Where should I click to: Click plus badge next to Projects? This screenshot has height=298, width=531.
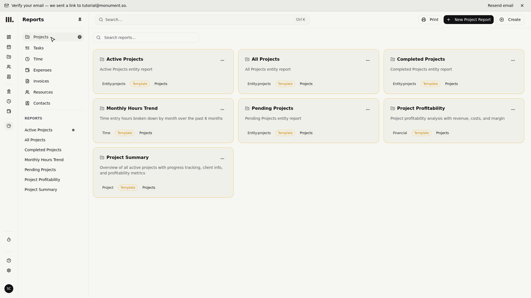point(80,37)
